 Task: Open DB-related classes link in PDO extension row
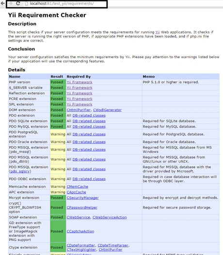click(x=89, y=116)
